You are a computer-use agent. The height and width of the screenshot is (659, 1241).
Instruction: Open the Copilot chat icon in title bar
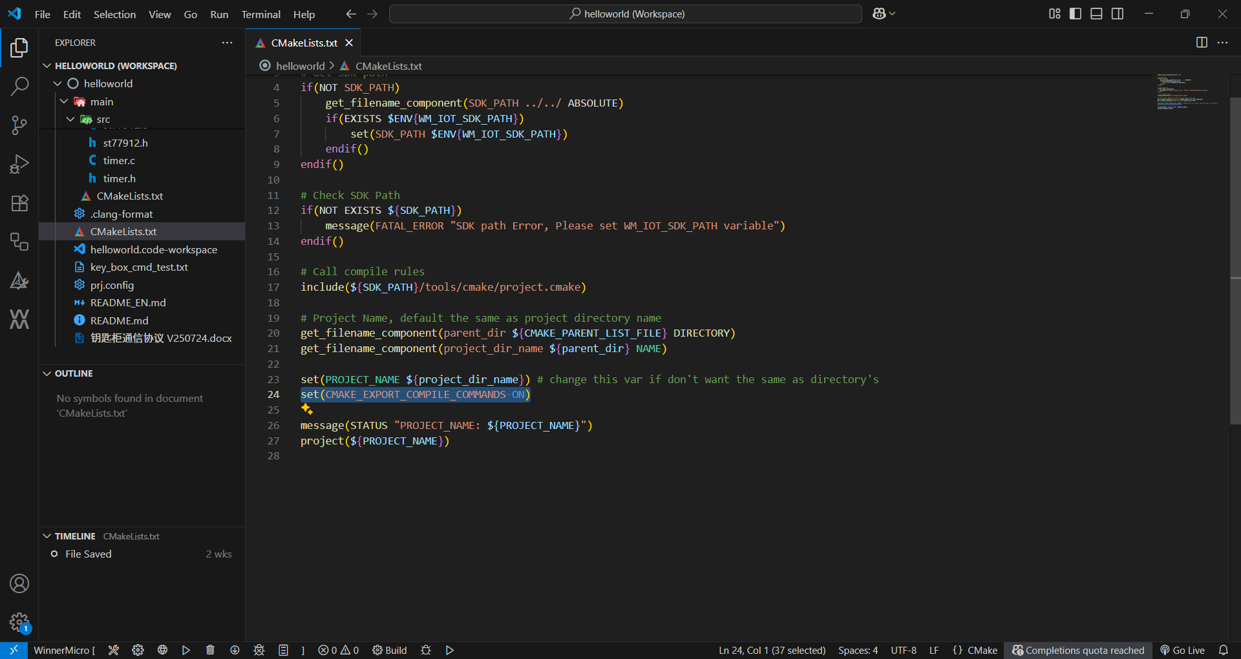pos(879,14)
